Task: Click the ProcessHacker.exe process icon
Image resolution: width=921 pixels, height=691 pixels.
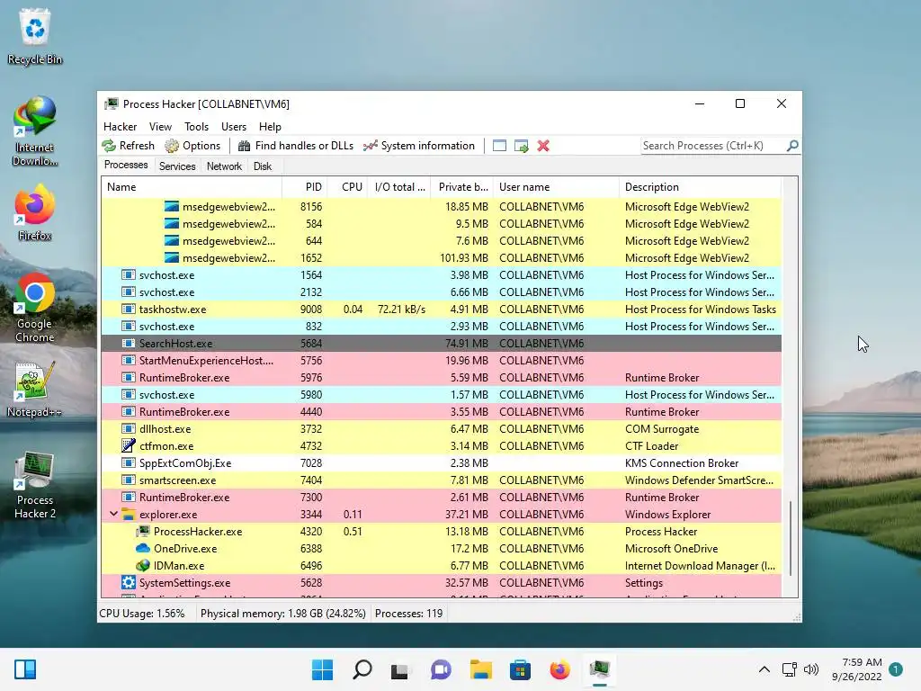Action: click(143, 531)
